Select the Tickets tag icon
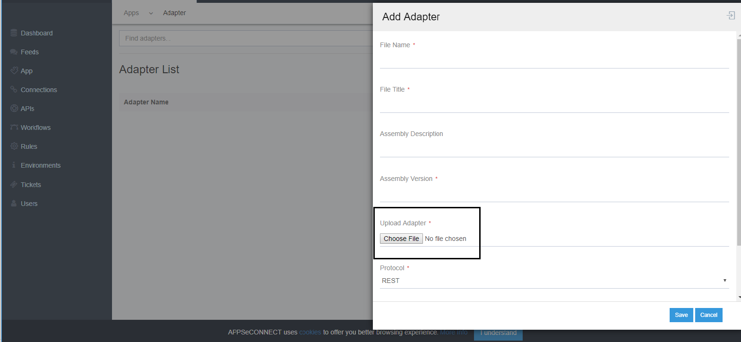741x342 pixels. click(14, 185)
